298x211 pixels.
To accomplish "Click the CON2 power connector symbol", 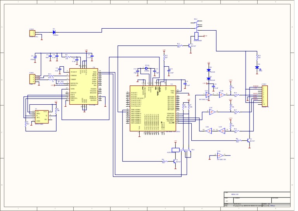I will (x=32, y=33).
